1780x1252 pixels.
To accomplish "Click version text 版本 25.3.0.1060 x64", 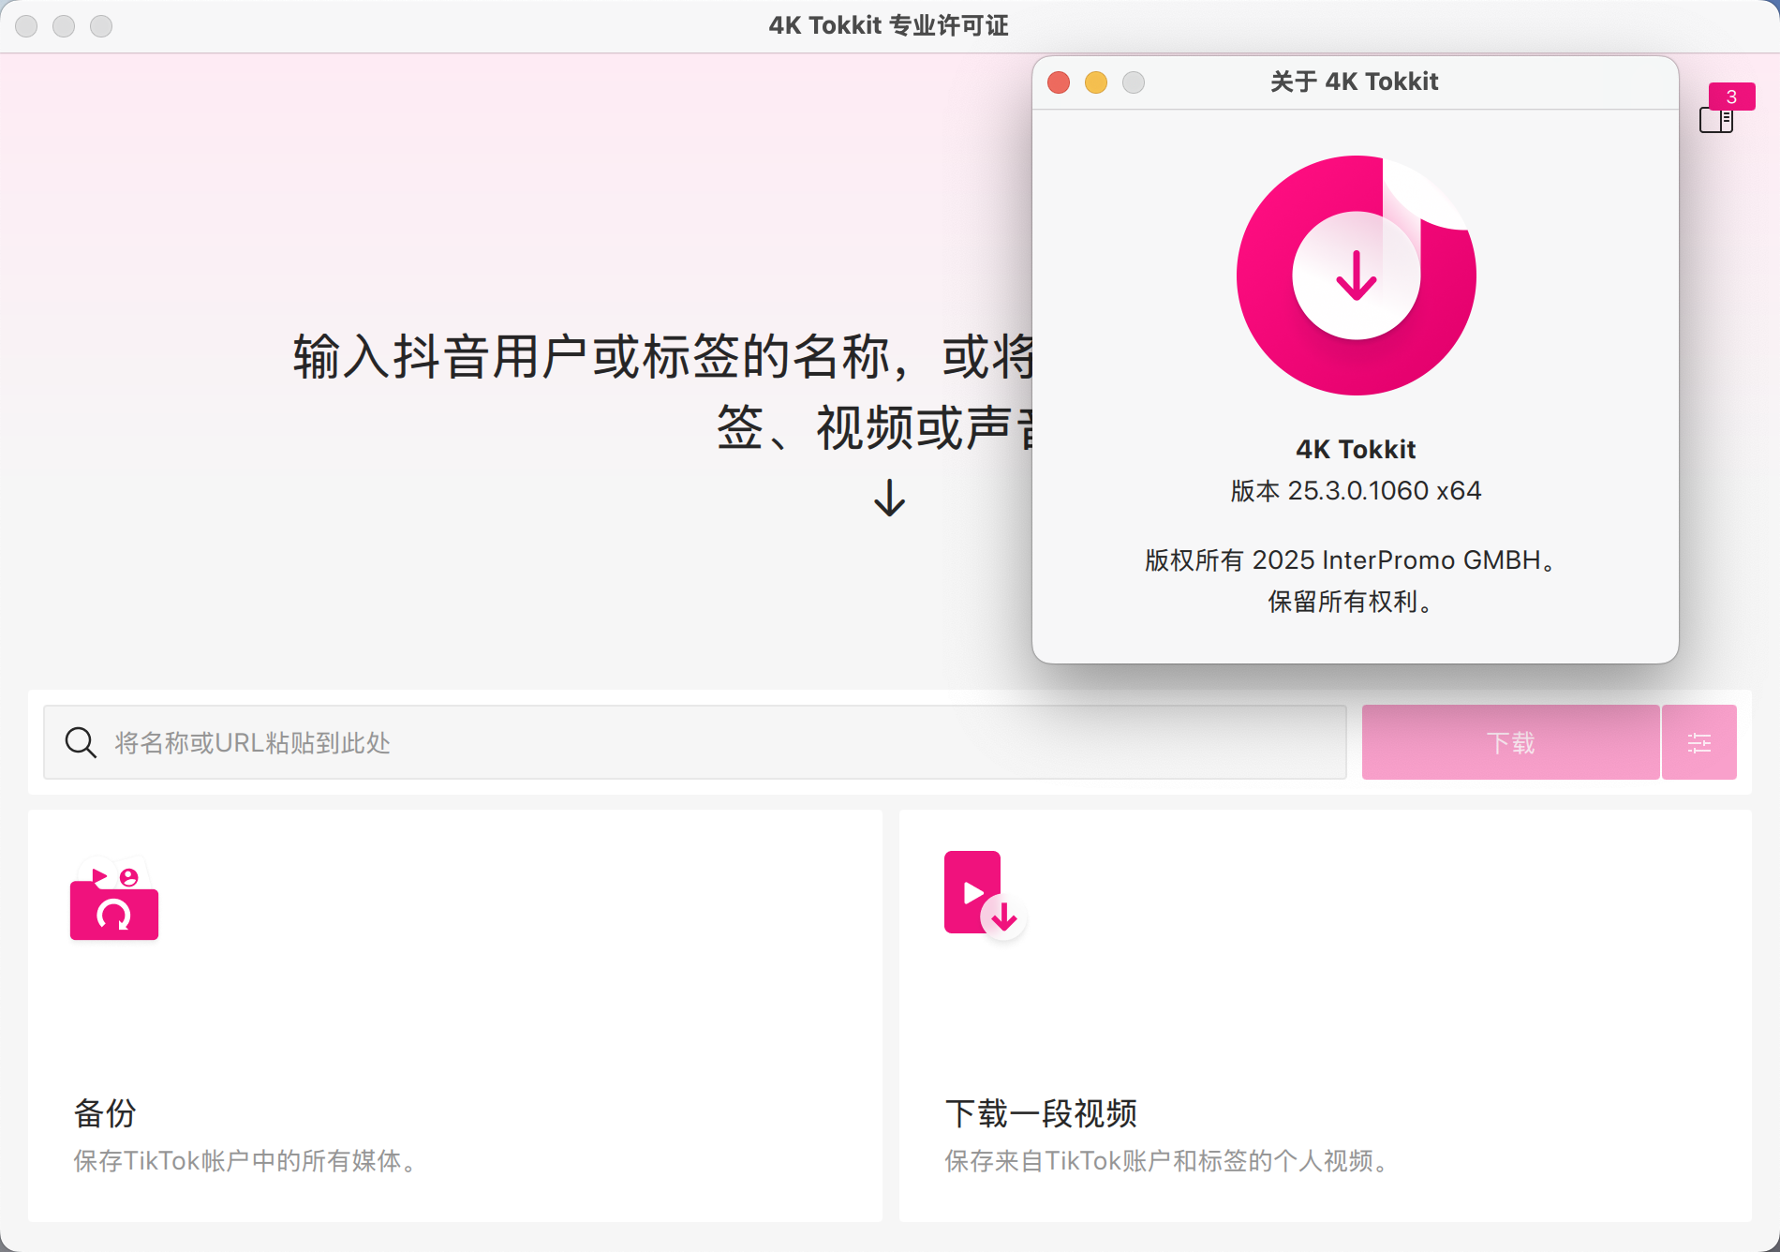I will [x=1356, y=490].
